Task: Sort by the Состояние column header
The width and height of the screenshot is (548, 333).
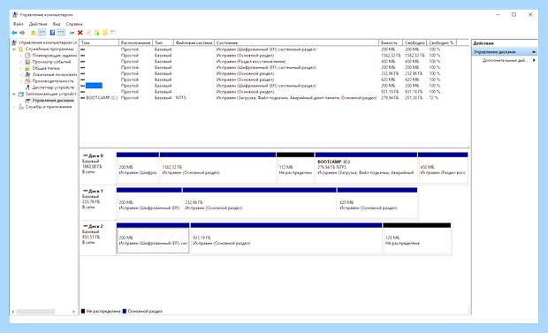Action: 296,42
